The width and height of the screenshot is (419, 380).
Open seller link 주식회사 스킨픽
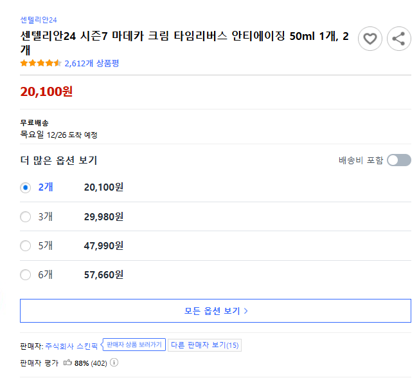click(71, 347)
